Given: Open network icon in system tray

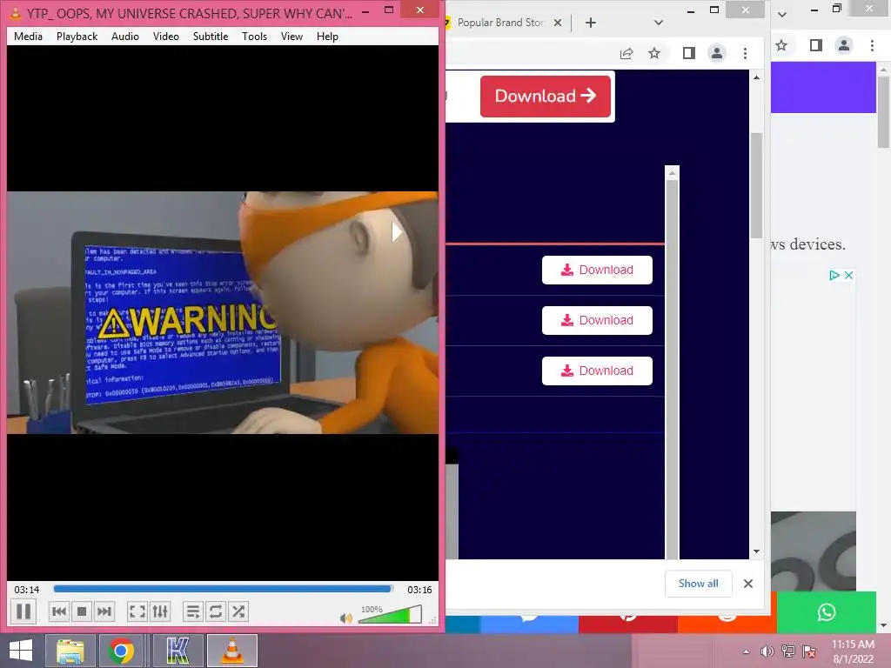Looking at the screenshot, I should coord(788,651).
